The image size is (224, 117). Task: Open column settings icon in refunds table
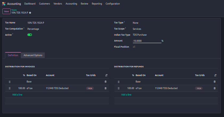coord(215,75)
